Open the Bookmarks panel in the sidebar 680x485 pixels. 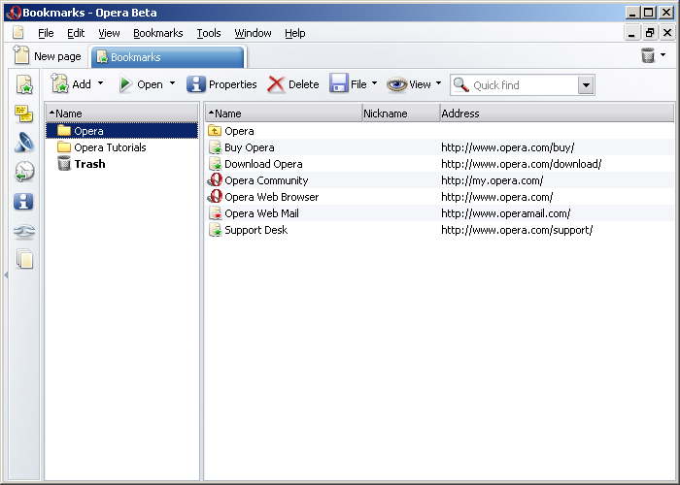click(24, 85)
